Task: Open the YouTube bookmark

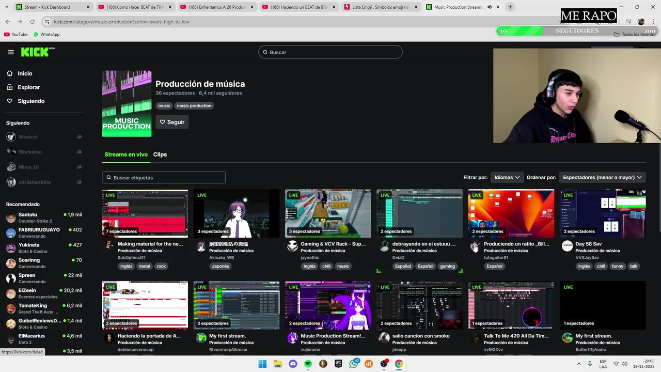Action: click(15, 34)
